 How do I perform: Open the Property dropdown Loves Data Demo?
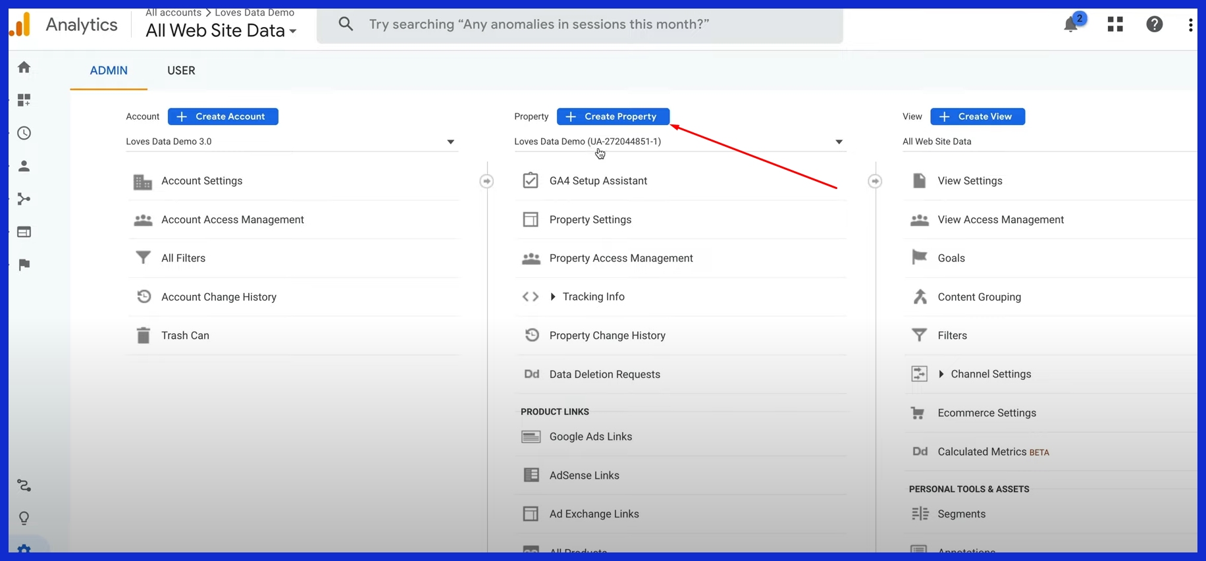(680, 142)
